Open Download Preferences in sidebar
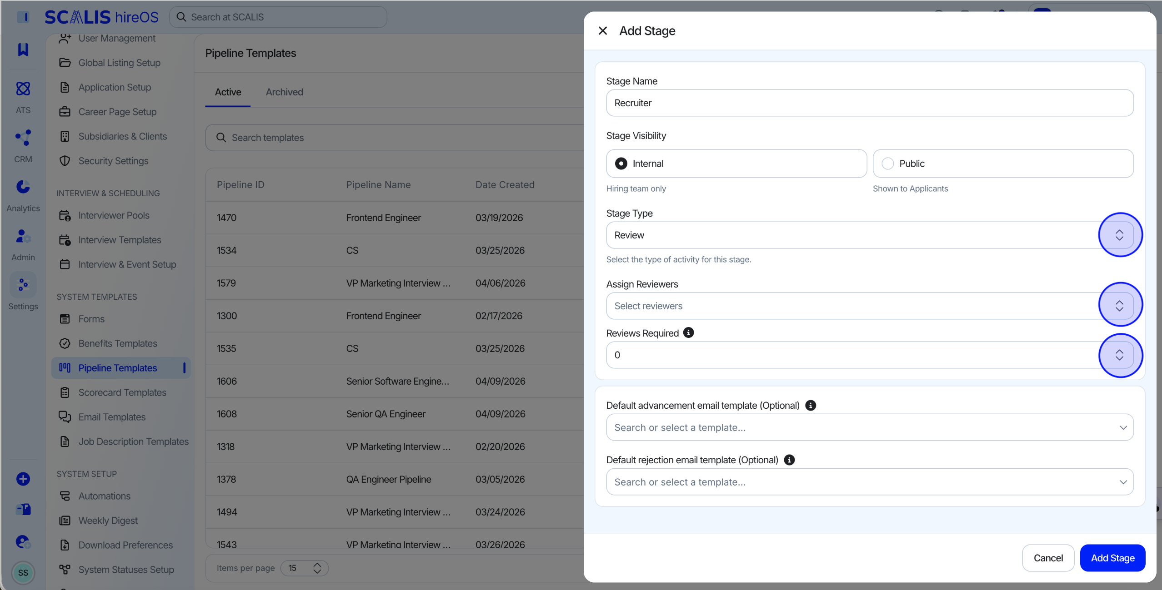The width and height of the screenshot is (1162, 590). pyautogui.click(x=125, y=545)
